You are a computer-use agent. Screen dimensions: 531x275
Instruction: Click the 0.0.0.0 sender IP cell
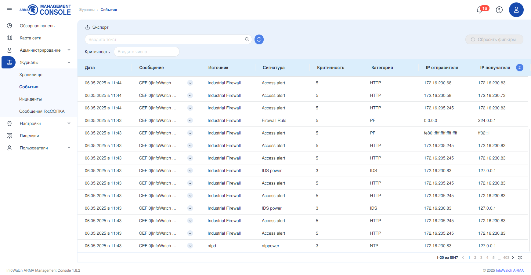pyautogui.click(x=431, y=120)
